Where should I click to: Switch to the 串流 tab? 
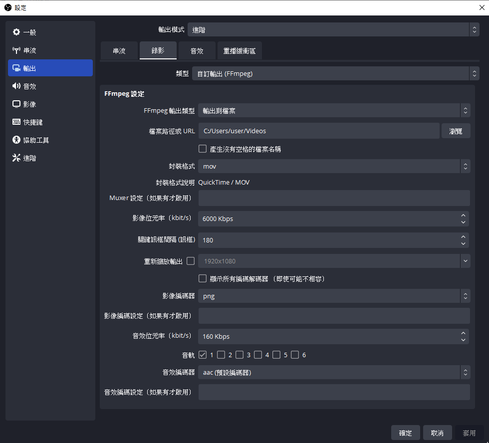point(119,50)
